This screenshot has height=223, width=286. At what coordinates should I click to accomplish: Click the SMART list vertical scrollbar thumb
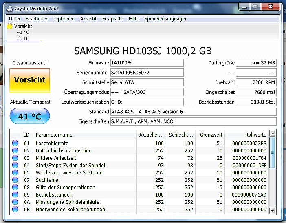(272, 152)
